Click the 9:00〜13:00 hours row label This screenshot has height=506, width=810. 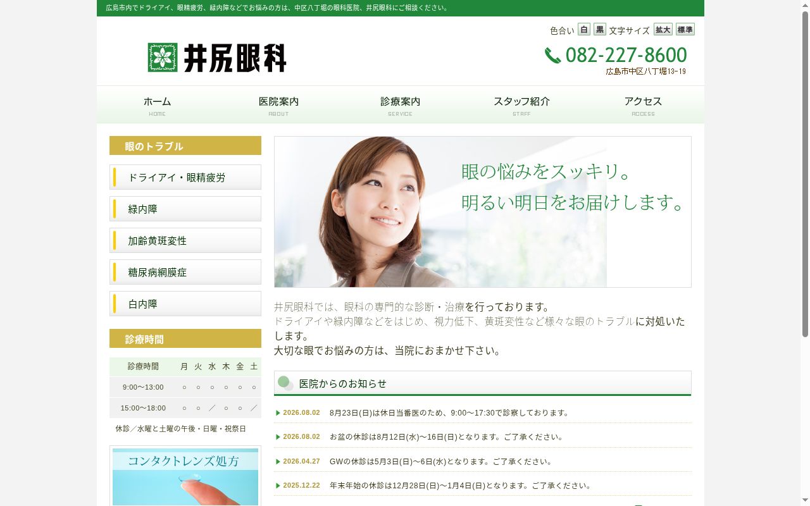tap(143, 387)
